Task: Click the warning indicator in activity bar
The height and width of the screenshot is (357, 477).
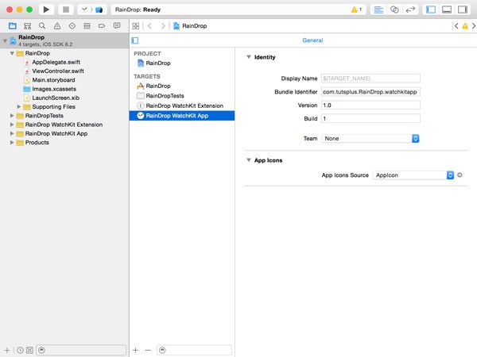Action: [356, 10]
